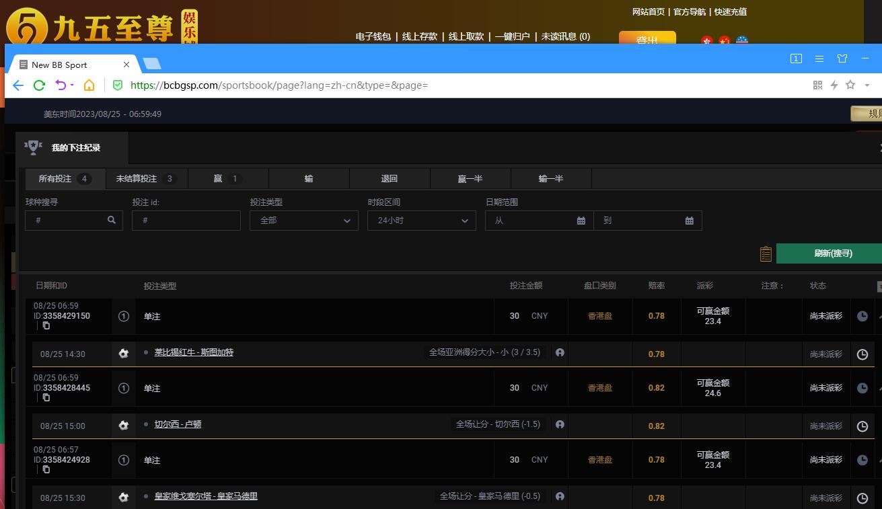Expand the 时段区间 dropdown set to 24小时
882x509 pixels.
pos(421,221)
